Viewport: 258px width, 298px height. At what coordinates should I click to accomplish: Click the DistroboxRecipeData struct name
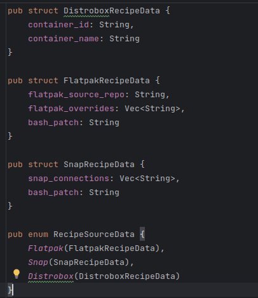pyautogui.click(x=112, y=11)
